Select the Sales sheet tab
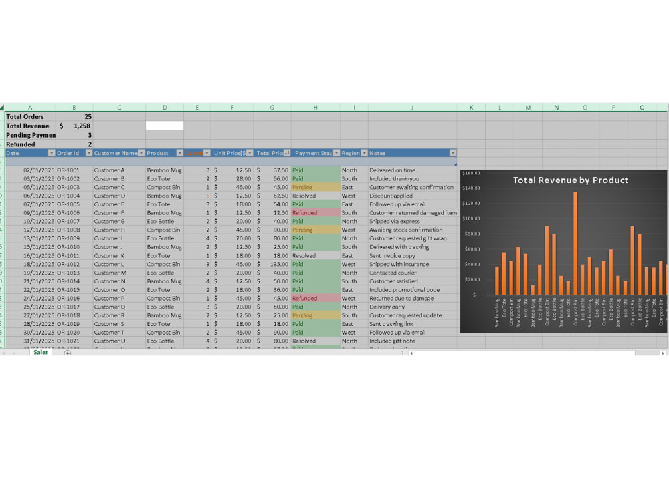 tap(41, 352)
